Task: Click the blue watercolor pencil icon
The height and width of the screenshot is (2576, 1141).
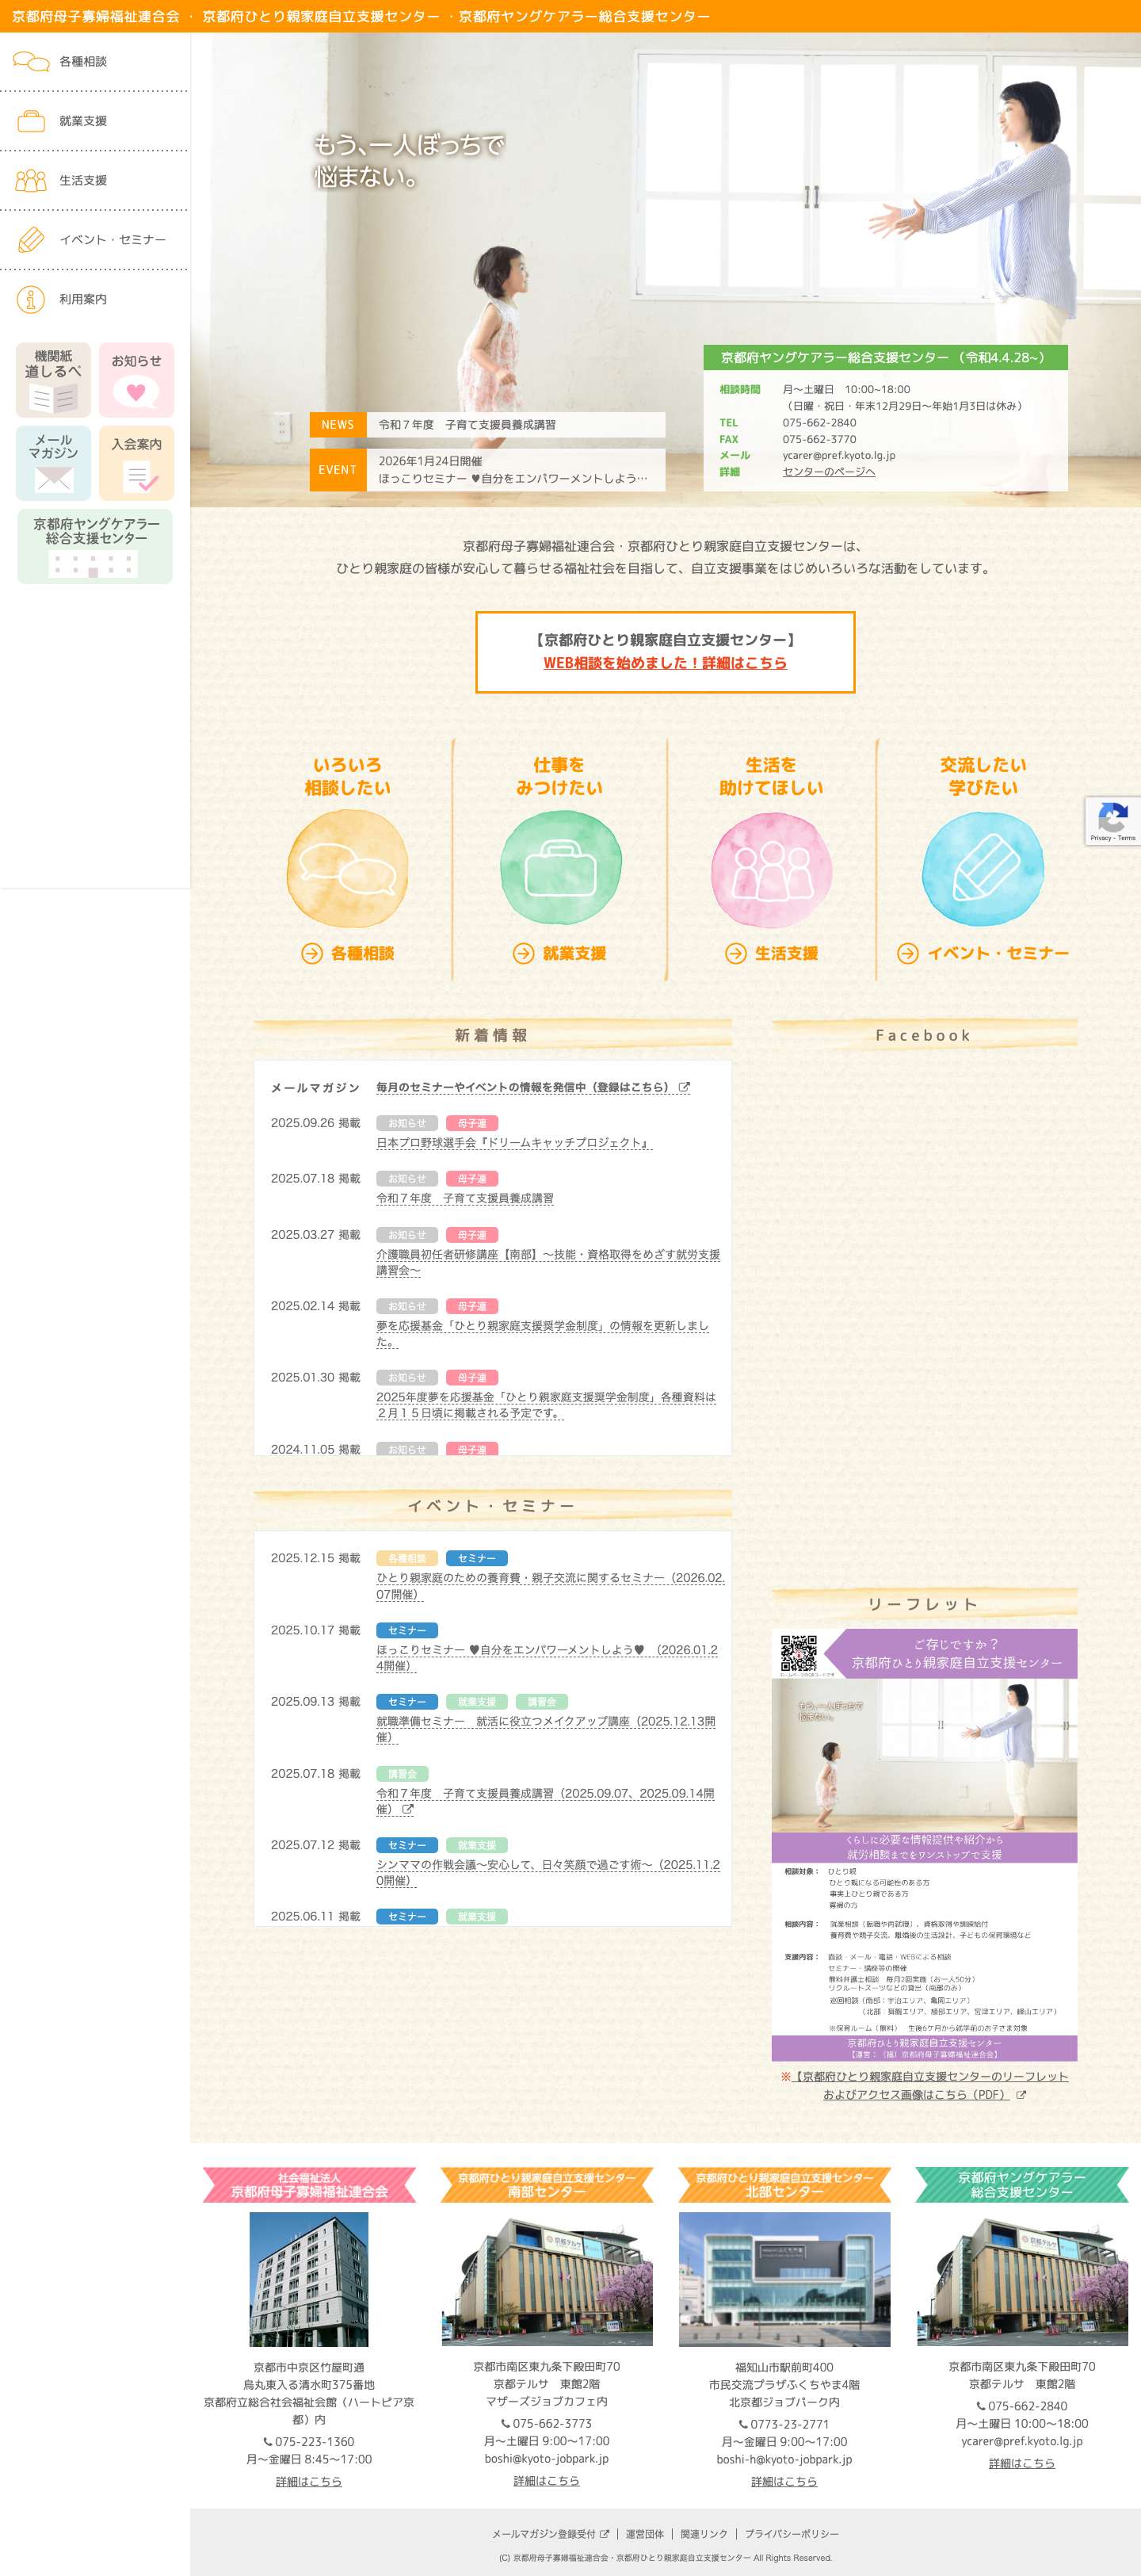Action: [983, 868]
